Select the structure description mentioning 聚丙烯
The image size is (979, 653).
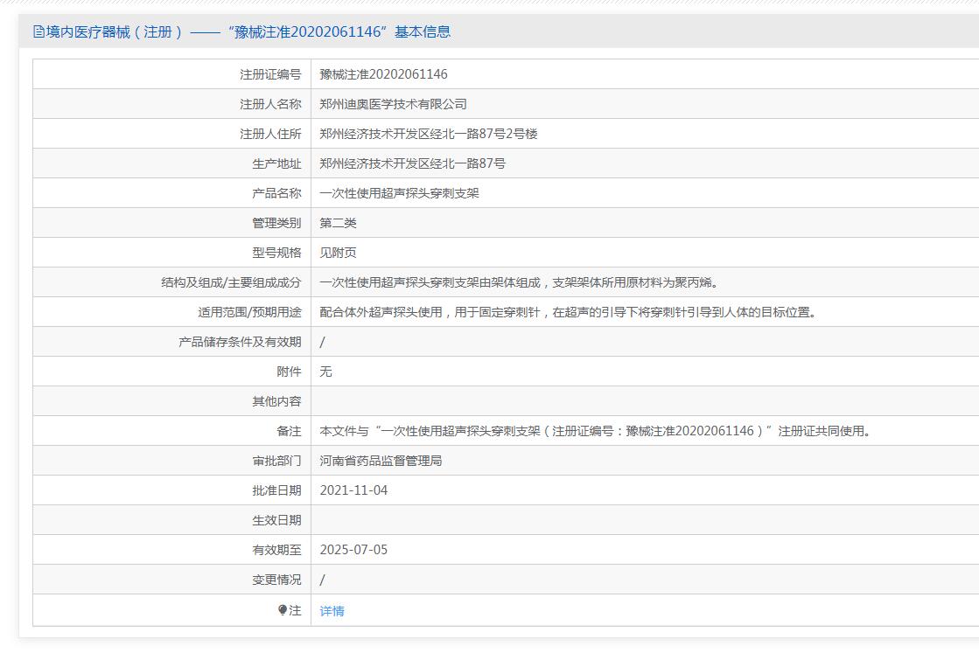[520, 282]
